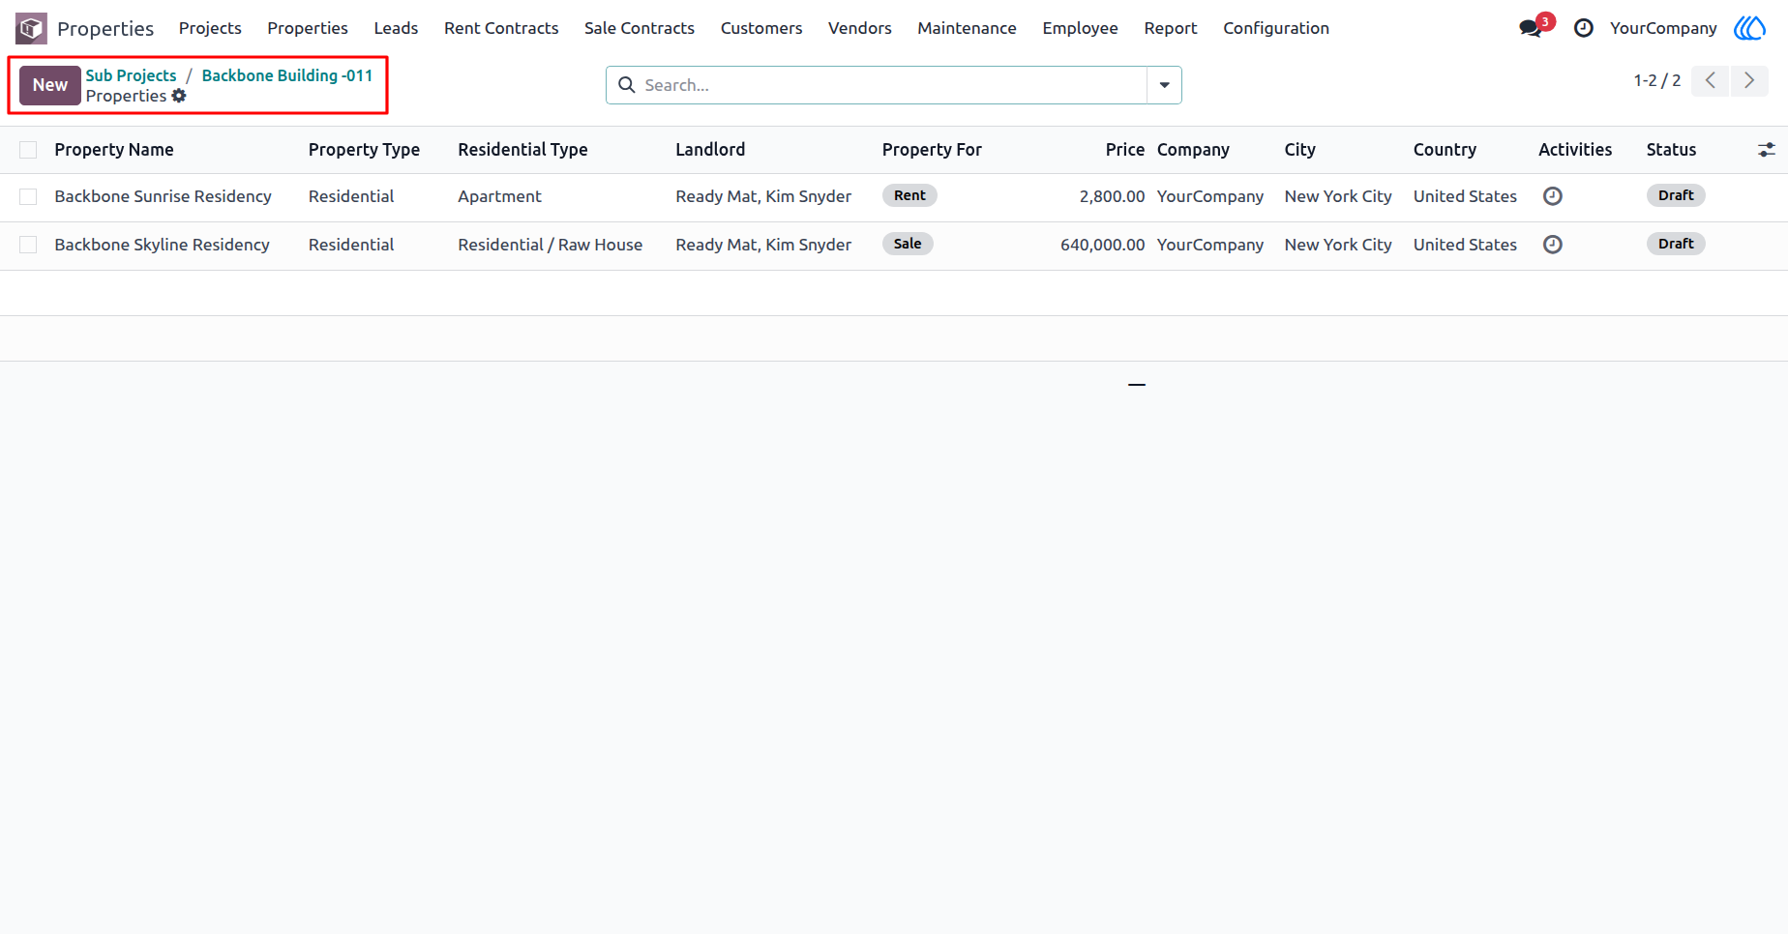The width and height of the screenshot is (1788, 934).
Task: Click the search magnifier icon
Action: [x=627, y=85]
